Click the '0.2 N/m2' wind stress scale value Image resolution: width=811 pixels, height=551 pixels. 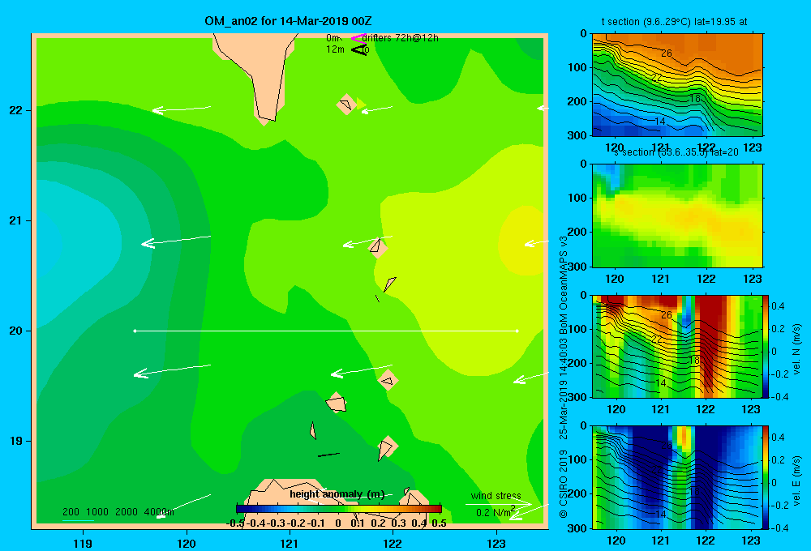click(x=496, y=512)
